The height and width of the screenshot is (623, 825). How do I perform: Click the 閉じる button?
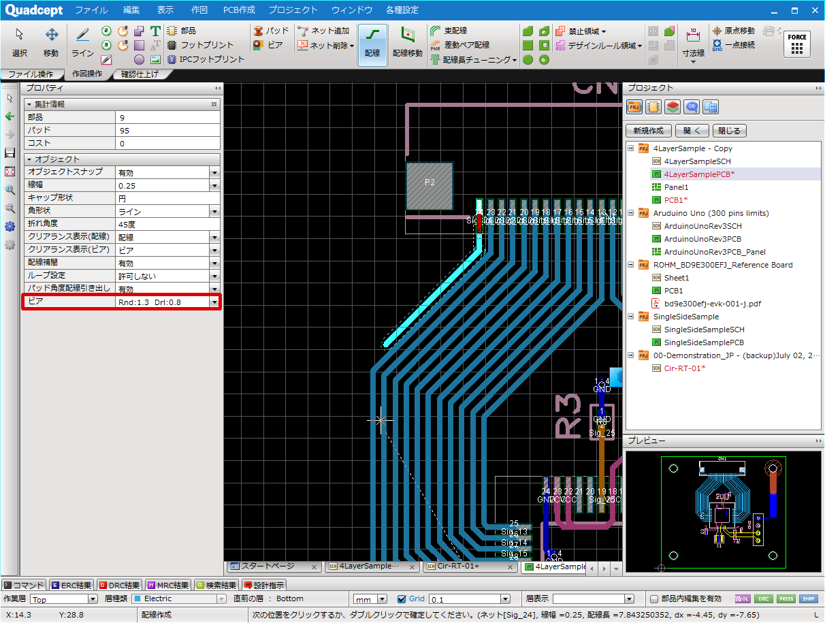[729, 131]
